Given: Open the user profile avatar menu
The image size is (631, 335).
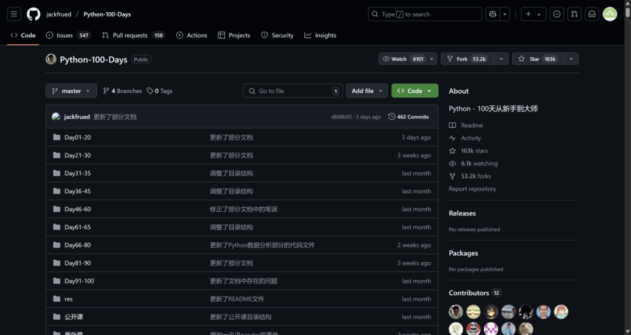Looking at the screenshot, I should (609, 14).
